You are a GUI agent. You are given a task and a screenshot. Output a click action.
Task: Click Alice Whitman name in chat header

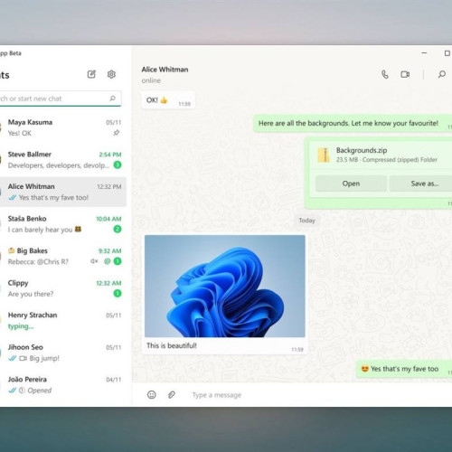point(165,70)
